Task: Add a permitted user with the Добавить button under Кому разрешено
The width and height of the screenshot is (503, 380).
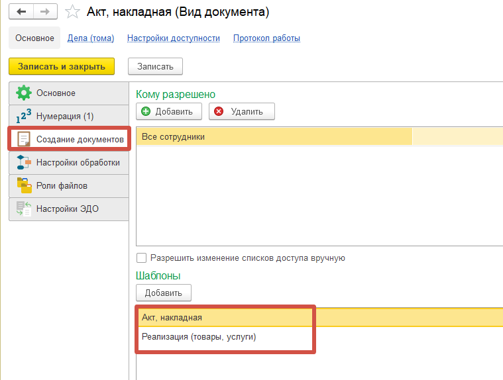Action: click(x=169, y=111)
